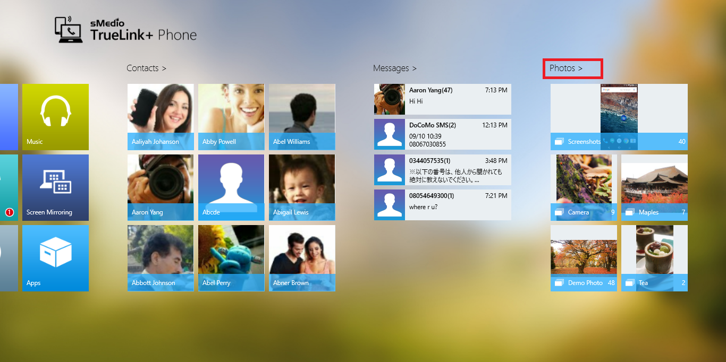Click the TrueLink+ Phone logo
726x362 pixels.
tap(126, 30)
